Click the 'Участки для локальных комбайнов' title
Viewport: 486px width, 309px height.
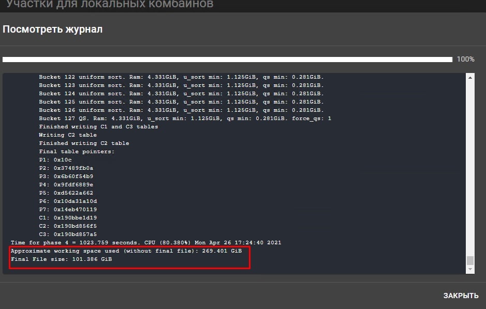tap(110, 4)
